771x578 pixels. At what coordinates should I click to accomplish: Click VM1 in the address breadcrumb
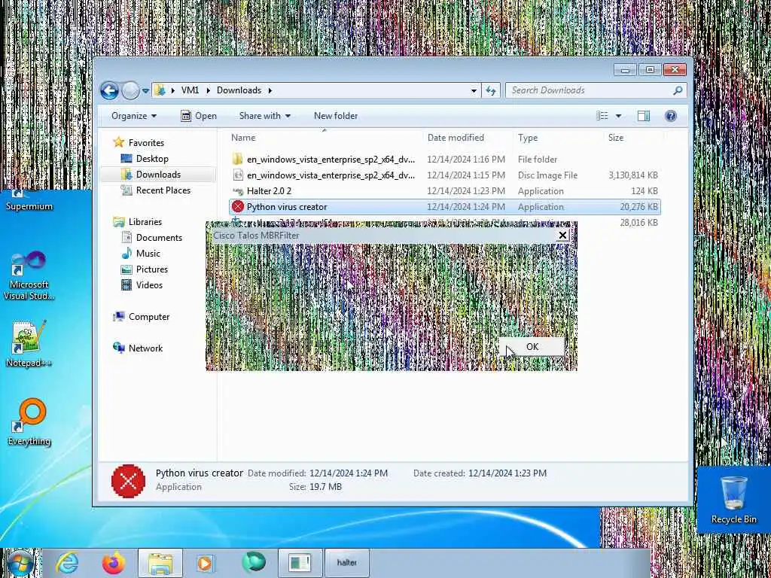coord(190,90)
